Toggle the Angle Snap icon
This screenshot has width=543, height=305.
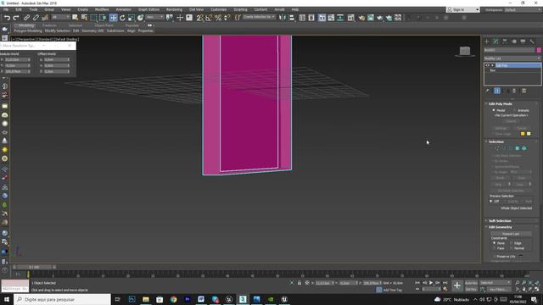(x=209, y=18)
